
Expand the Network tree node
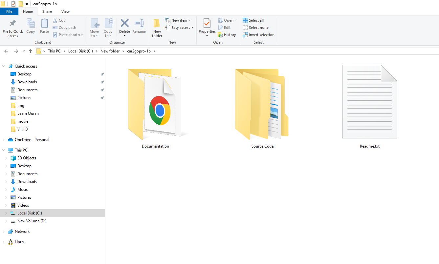point(4,232)
